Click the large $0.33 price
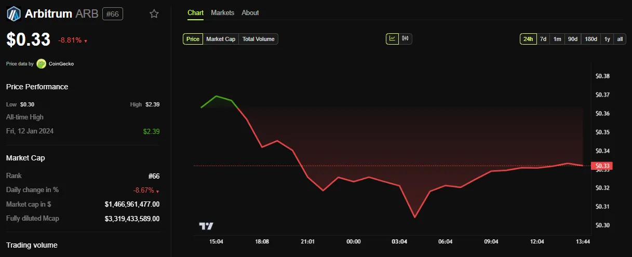 click(x=28, y=39)
